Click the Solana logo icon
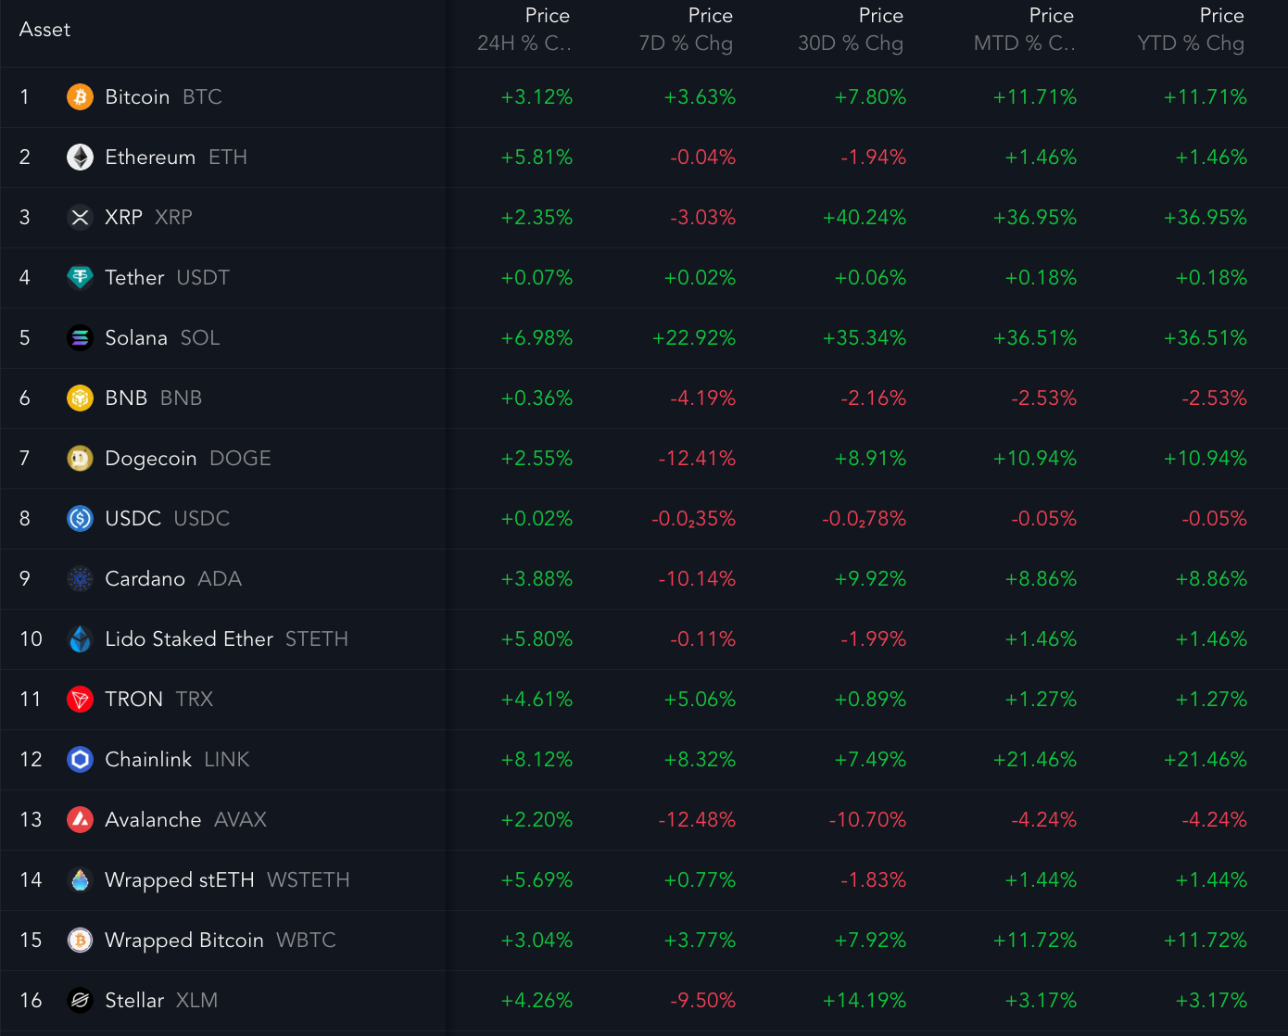 click(x=81, y=338)
